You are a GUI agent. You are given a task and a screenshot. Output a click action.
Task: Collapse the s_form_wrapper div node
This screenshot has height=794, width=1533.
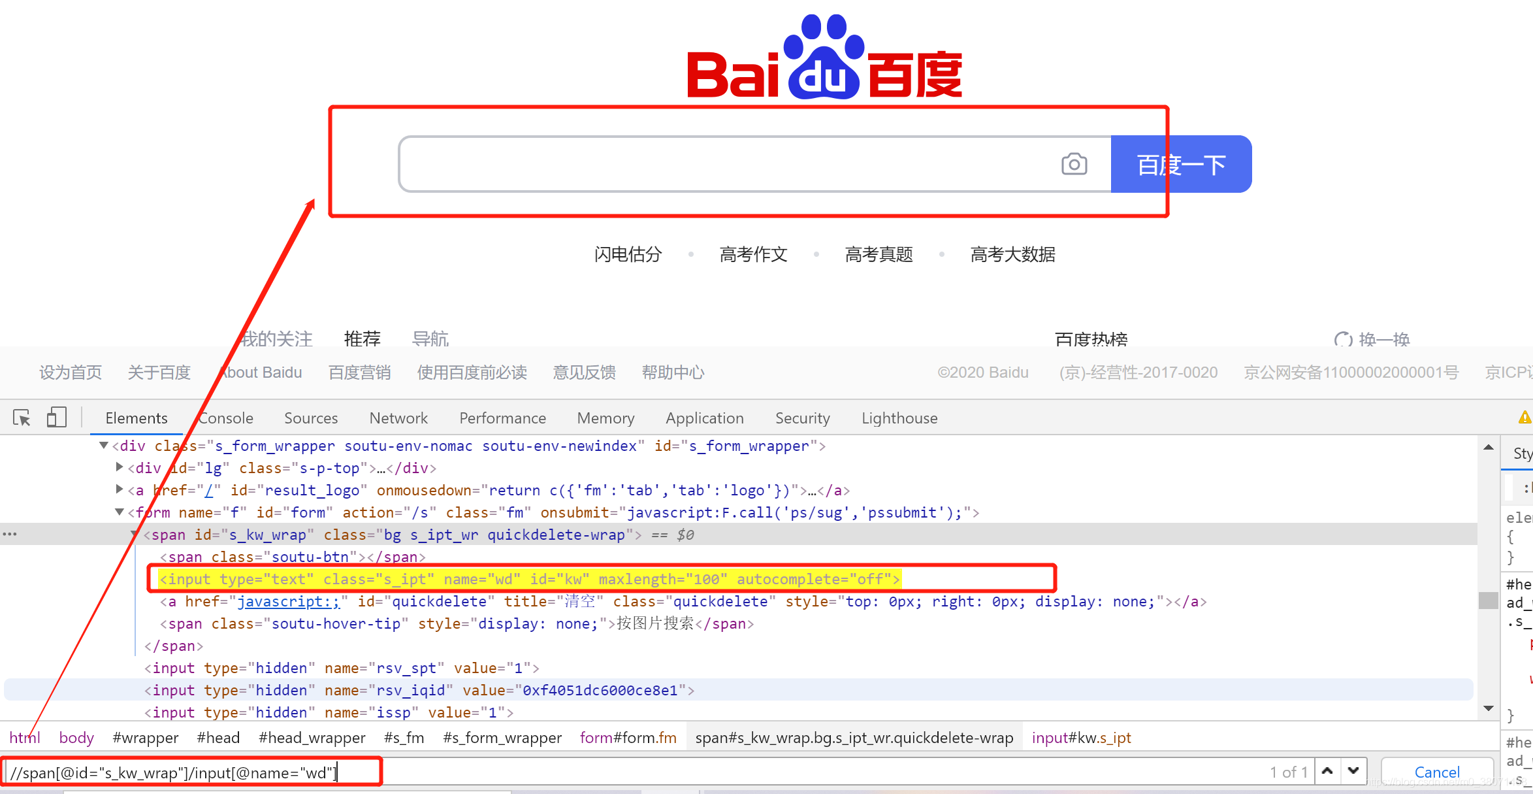(103, 446)
